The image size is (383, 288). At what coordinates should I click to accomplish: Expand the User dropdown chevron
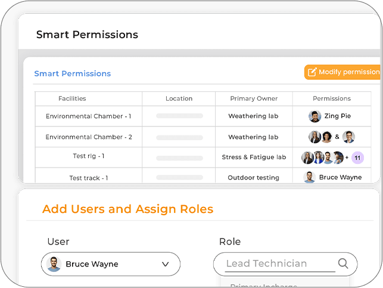click(x=166, y=264)
